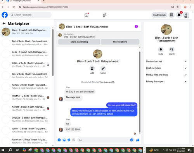Choose a GIF icon in composer
The height and width of the screenshot is (153, 194).
point(74,140)
